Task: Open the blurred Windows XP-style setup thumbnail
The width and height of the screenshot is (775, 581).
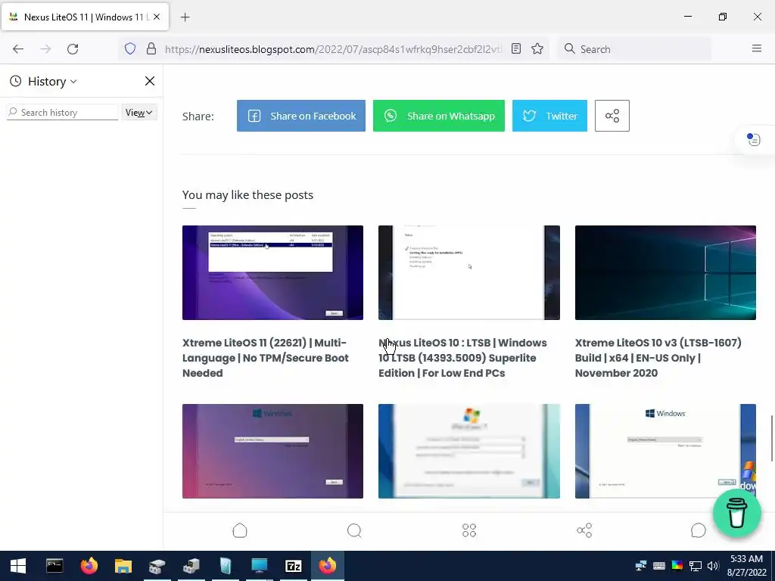Action: 469,451
